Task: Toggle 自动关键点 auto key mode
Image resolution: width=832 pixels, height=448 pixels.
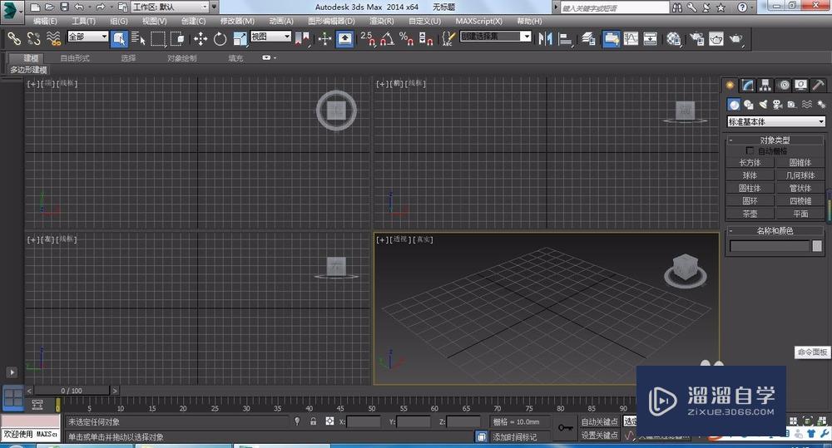Action: point(599,422)
